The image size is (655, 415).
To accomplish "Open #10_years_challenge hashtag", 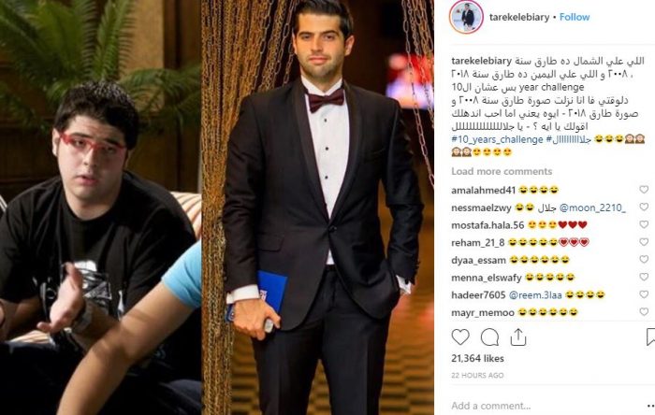I will pos(497,139).
